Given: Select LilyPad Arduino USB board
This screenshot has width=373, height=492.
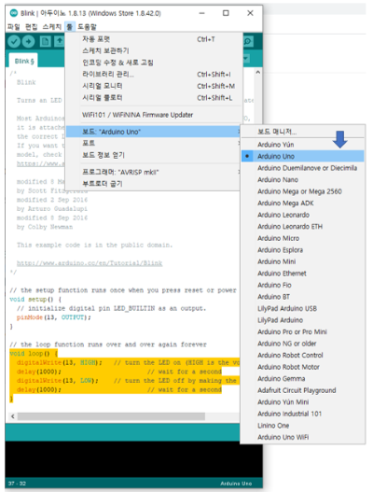Looking at the screenshot, I should tap(302, 308).
